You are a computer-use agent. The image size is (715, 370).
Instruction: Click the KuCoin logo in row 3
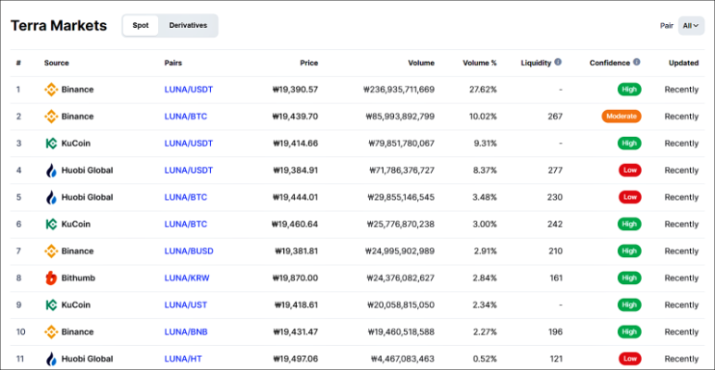pos(51,143)
